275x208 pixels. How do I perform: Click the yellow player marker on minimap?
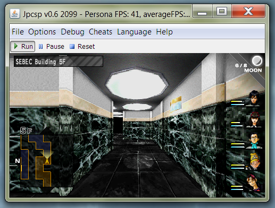click(47, 161)
